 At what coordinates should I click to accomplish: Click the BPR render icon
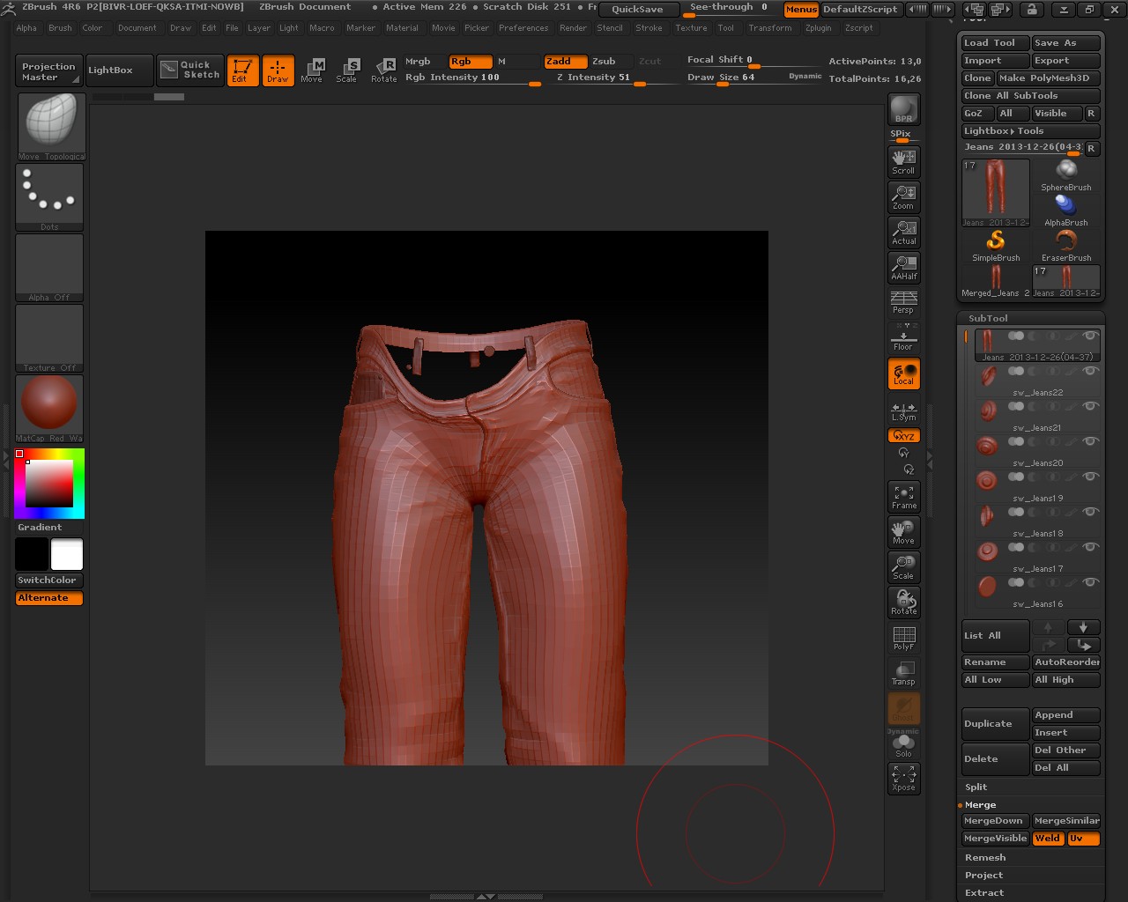coord(903,109)
